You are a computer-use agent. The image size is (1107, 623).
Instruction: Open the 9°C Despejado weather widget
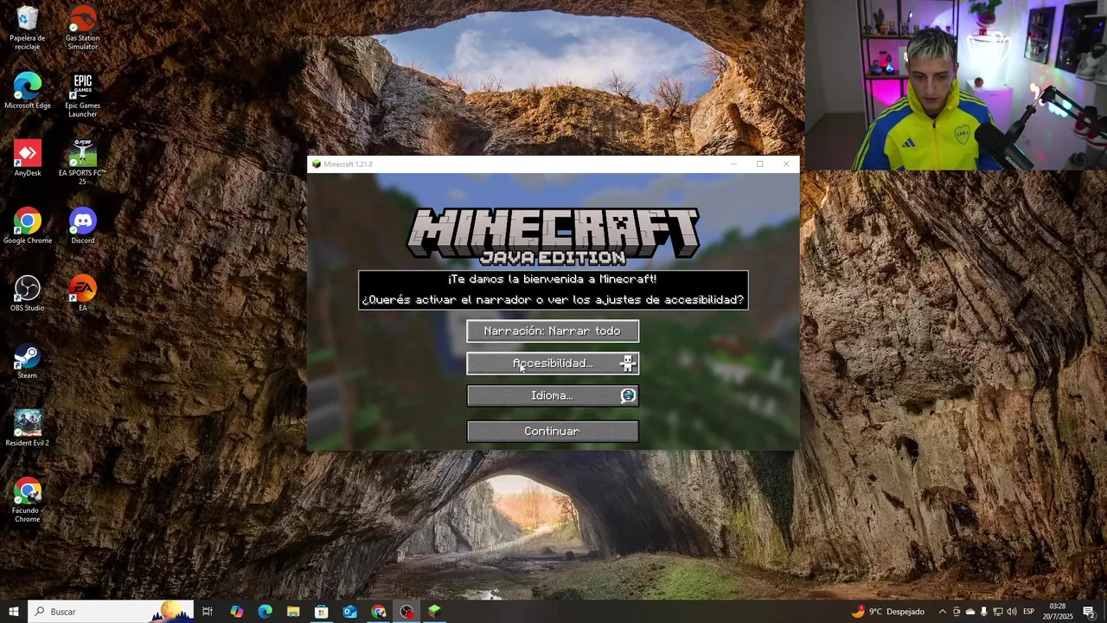(887, 612)
